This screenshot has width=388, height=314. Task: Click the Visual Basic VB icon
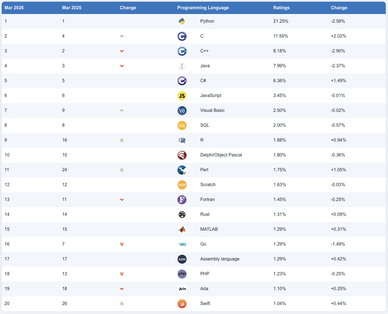click(x=182, y=110)
